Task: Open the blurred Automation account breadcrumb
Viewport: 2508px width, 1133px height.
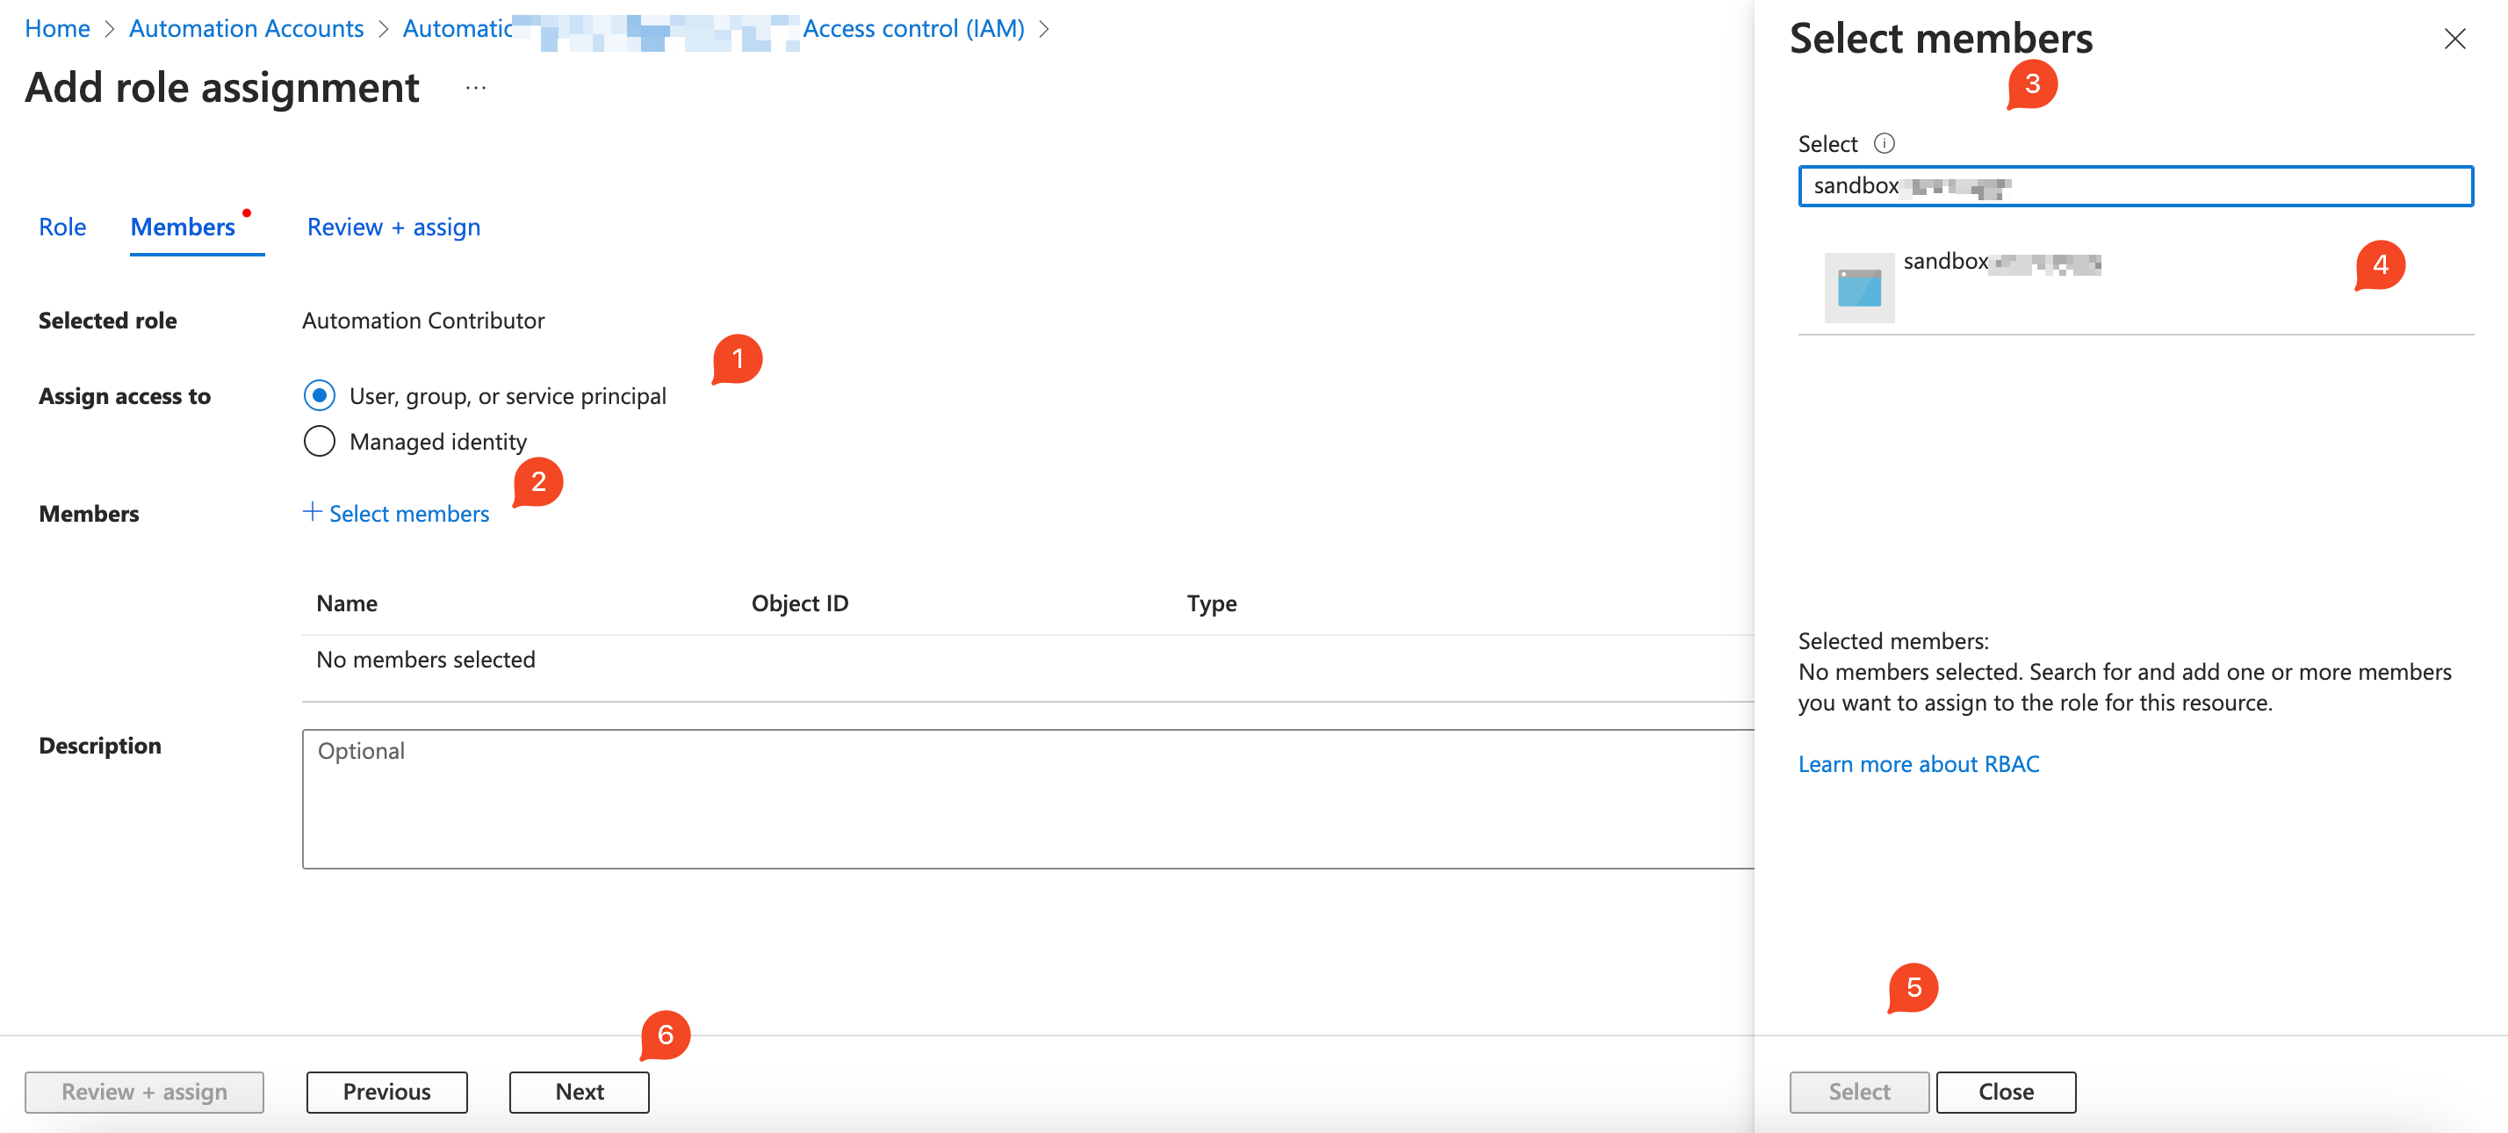Action: [x=601, y=29]
